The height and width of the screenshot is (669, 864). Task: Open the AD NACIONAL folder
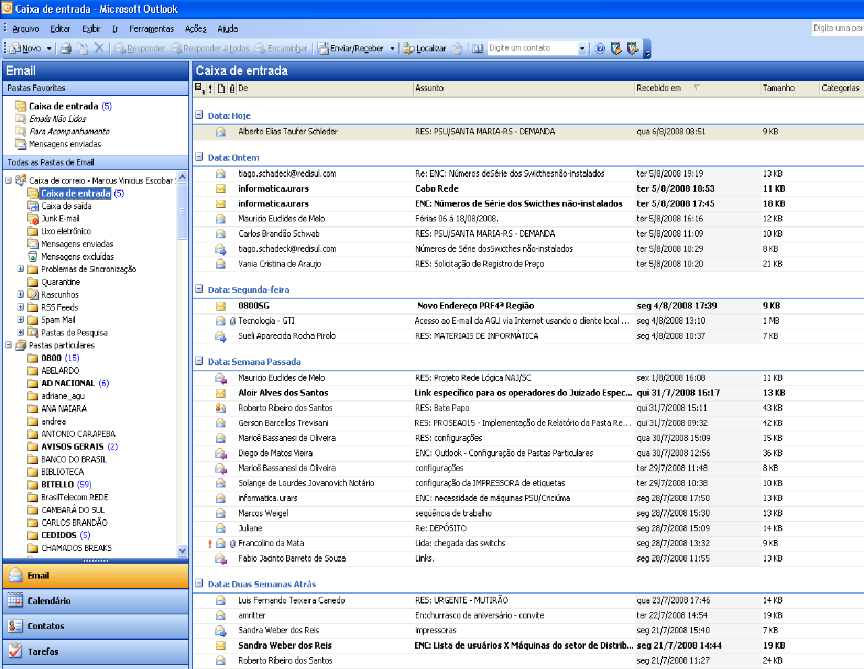coord(68,383)
